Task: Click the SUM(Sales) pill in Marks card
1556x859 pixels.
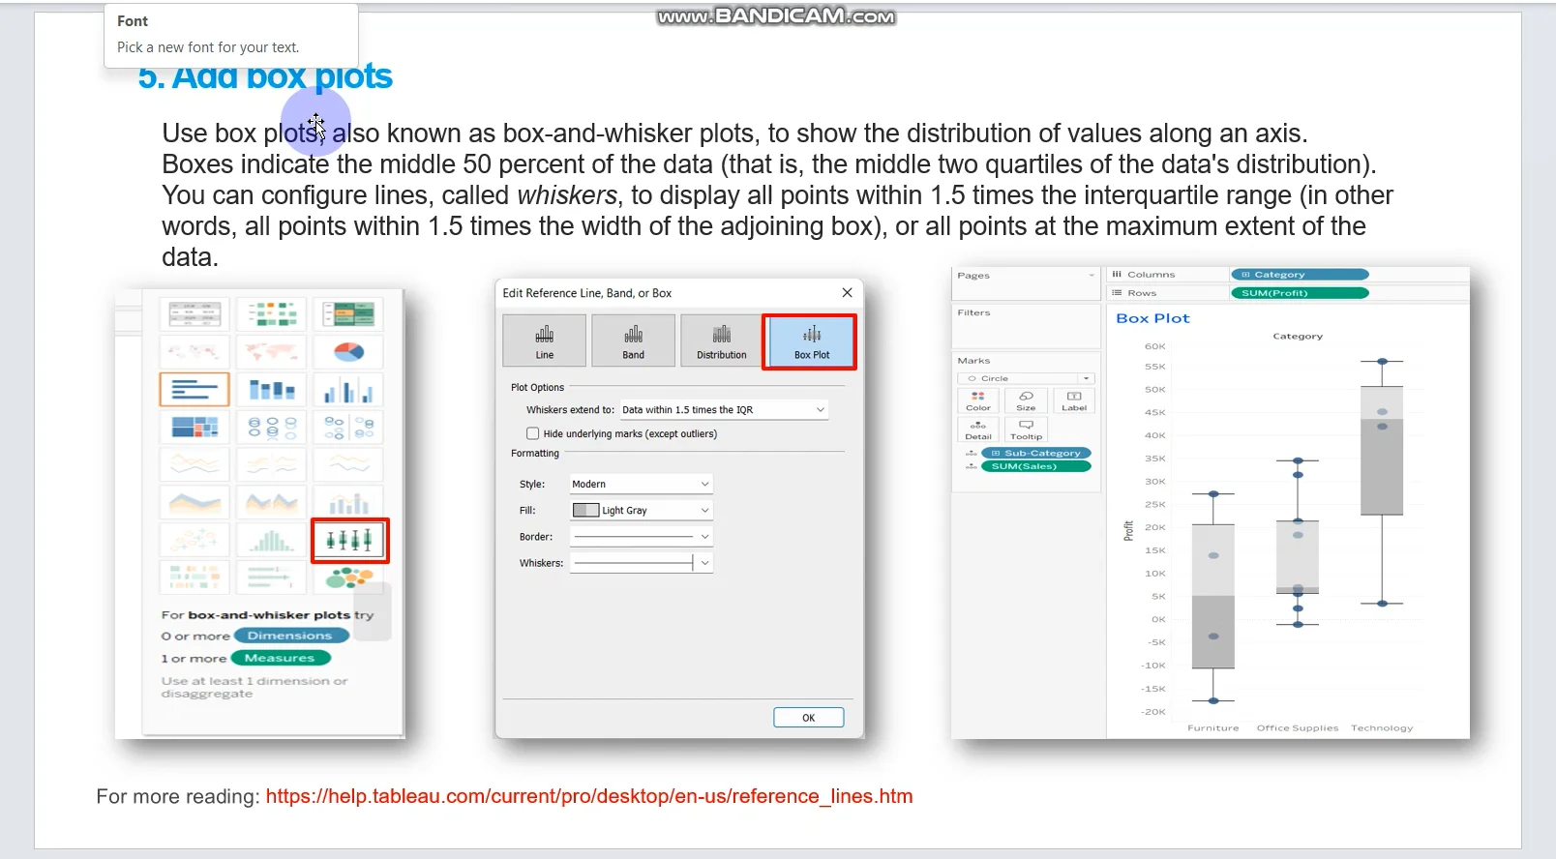Action: click(x=1036, y=466)
